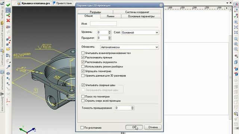Click the symmetric view icon
The image size is (239, 134).
pos(8,74)
